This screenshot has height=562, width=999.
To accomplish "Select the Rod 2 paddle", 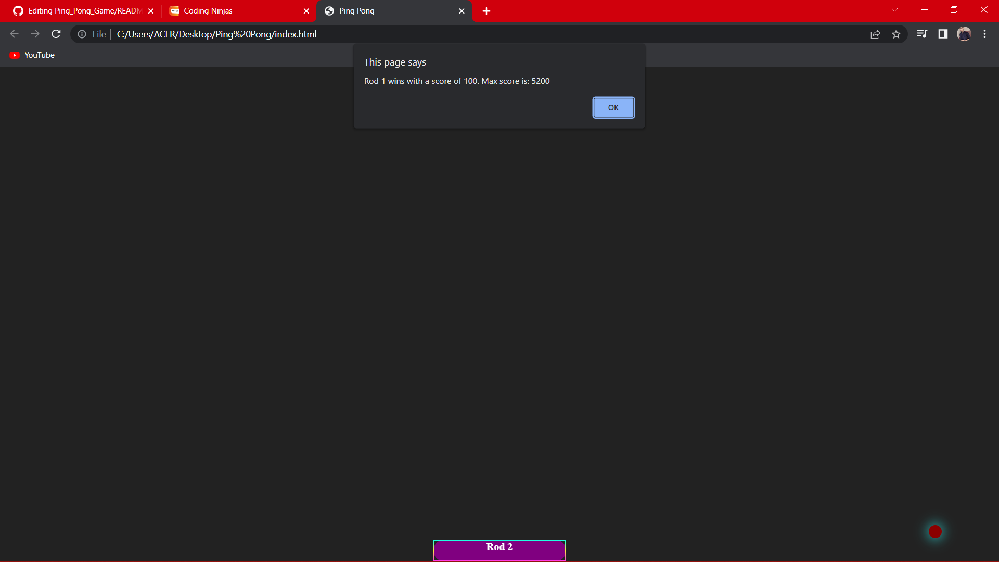I will 499,550.
